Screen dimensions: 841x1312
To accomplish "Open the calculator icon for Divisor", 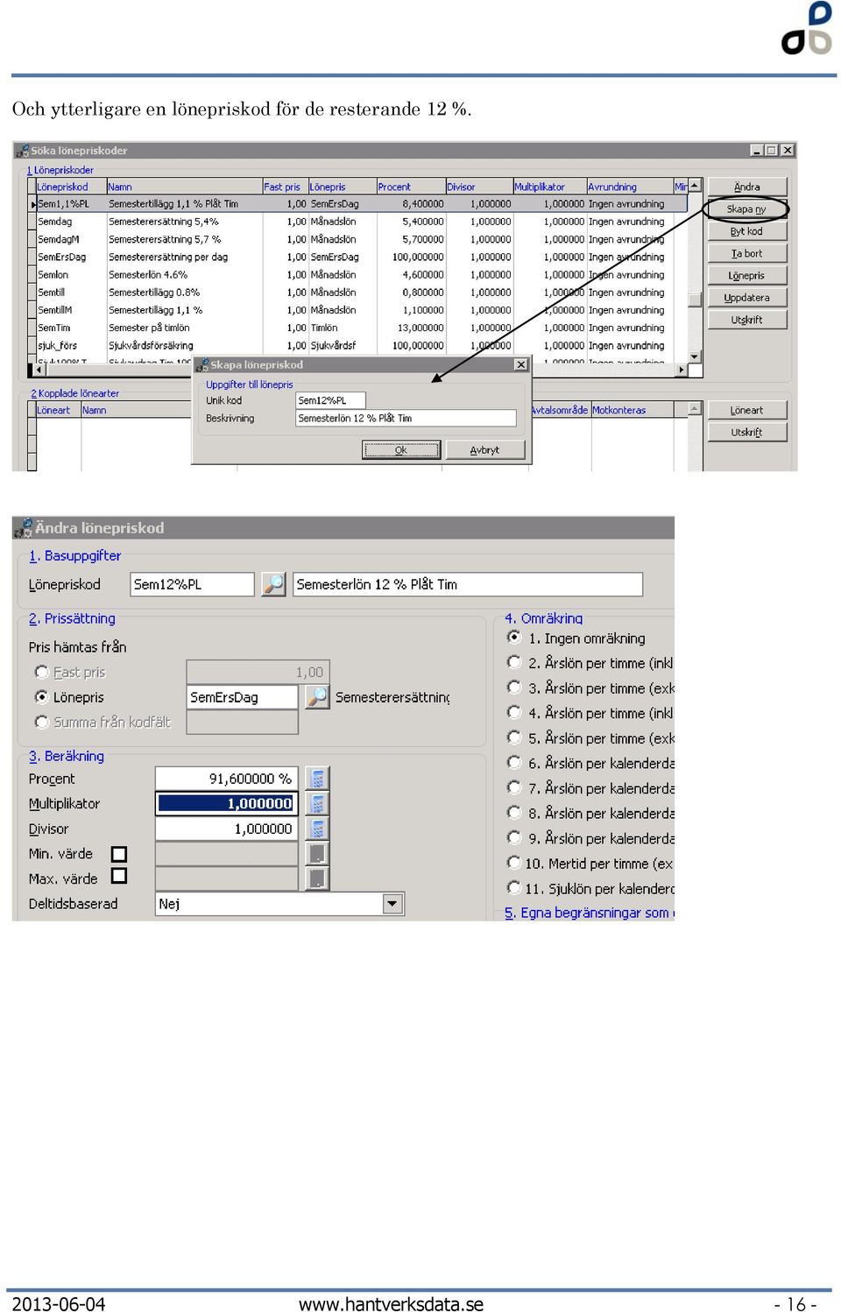I will pos(317,829).
